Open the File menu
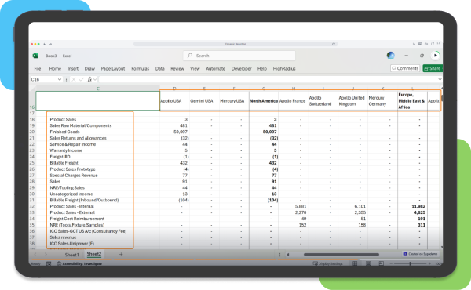 pyautogui.click(x=38, y=69)
